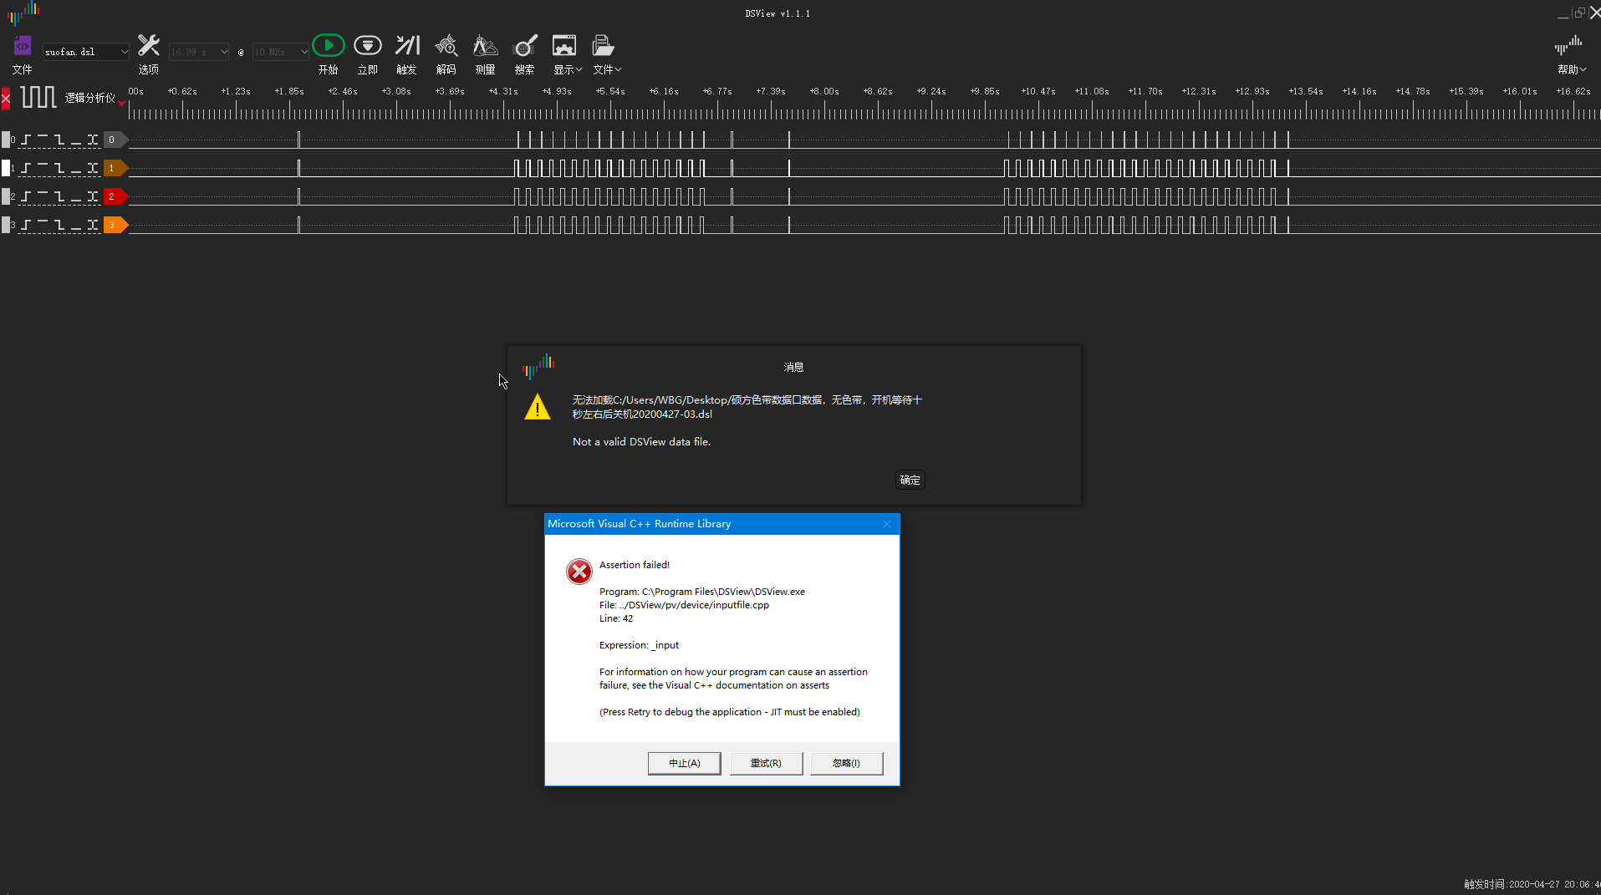This screenshot has width=1601, height=895.
Task: Click the 文件 file icon top-left
Action: tap(22, 45)
